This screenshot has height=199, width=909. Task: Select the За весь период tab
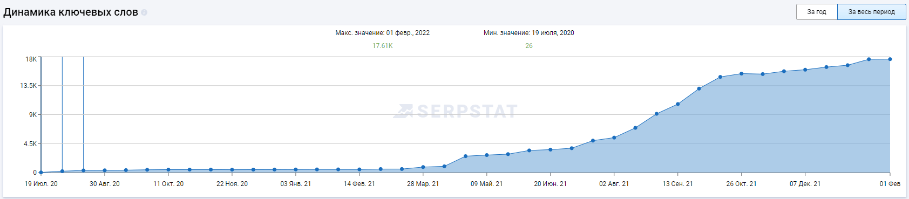pyautogui.click(x=872, y=12)
